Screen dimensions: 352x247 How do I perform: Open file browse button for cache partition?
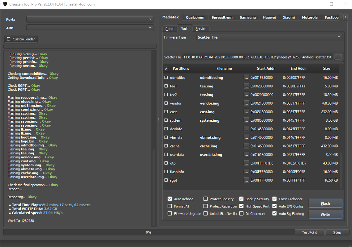[x=246, y=146]
